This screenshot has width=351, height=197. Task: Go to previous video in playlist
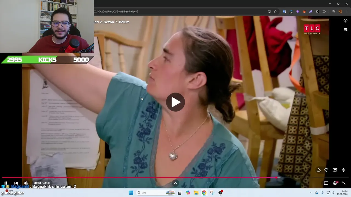(x=16, y=183)
